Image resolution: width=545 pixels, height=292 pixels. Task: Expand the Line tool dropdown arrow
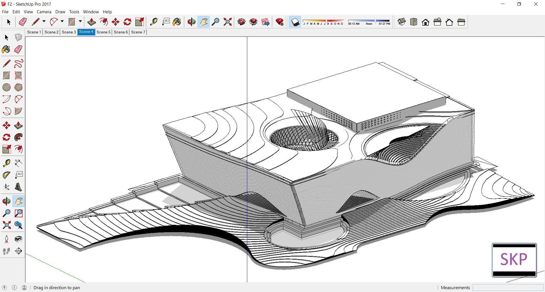[44, 22]
